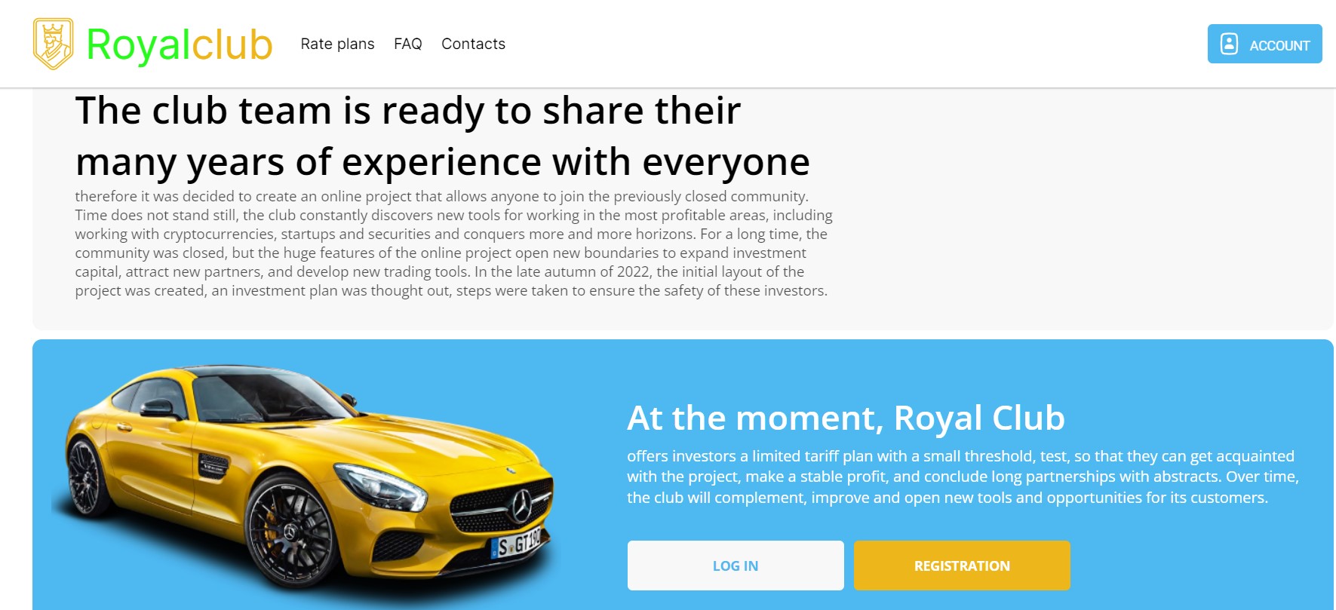Screen dimensions: 1336x610
Task: Click the Royalclub brand name text
Action: click(180, 44)
